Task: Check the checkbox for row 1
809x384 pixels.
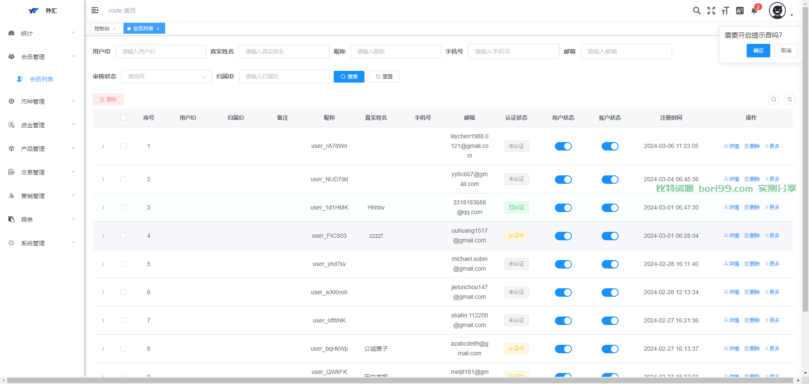Action: coord(123,146)
